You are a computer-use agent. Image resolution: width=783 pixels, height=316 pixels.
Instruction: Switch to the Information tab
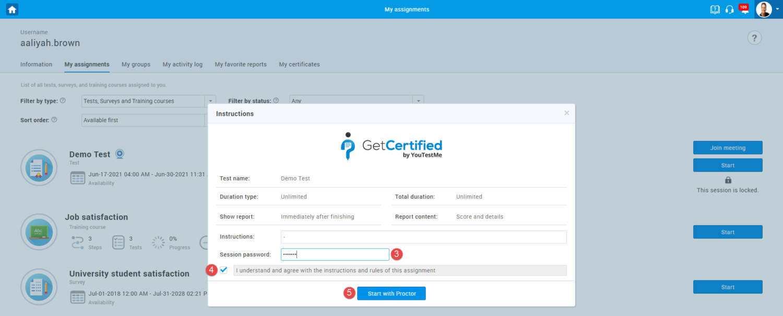click(x=36, y=65)
